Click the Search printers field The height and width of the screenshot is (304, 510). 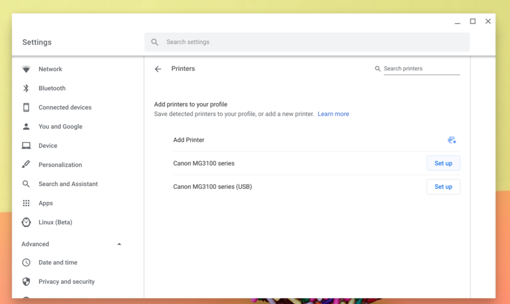coord(422,69)
